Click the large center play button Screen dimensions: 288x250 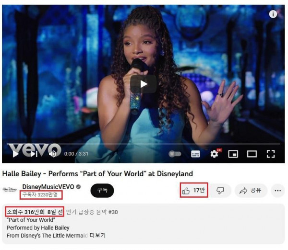click(x=144, y=84)
